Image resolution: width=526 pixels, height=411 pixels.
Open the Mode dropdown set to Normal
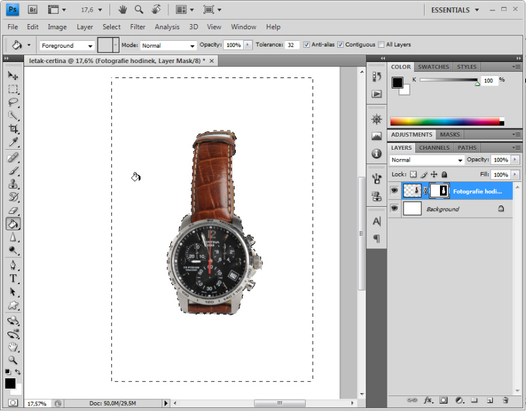pyautogui.click(x=168, y=46)
